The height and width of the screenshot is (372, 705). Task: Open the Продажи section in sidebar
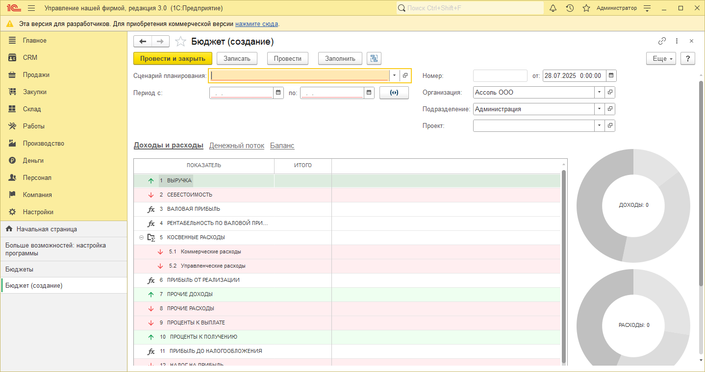coord(36,74)
